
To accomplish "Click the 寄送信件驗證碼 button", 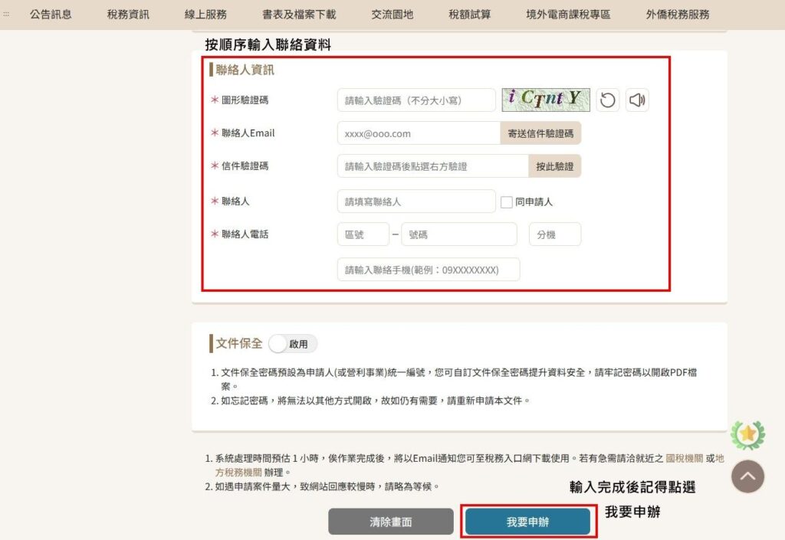I will point(540,133).
